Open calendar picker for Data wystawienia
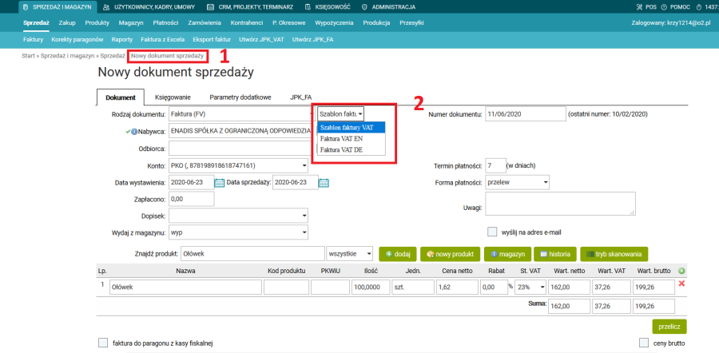 click(220, 182)
